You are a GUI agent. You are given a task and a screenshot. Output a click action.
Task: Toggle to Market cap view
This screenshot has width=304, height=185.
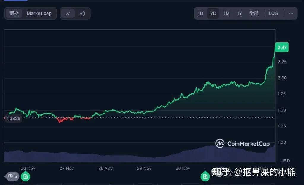39,13
